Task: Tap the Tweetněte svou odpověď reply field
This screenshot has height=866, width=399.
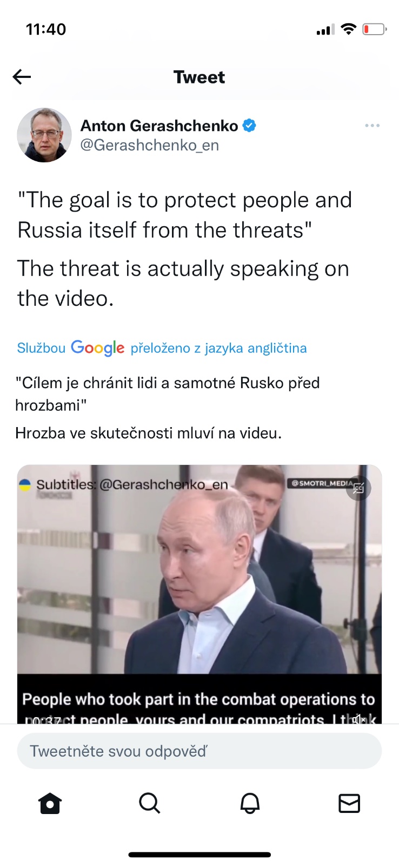Action: [x=199, y=751]
